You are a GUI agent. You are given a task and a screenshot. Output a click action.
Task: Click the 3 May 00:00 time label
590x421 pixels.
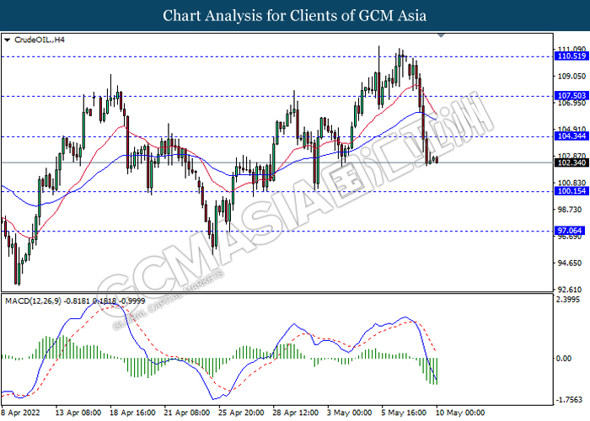click(350, 413)
